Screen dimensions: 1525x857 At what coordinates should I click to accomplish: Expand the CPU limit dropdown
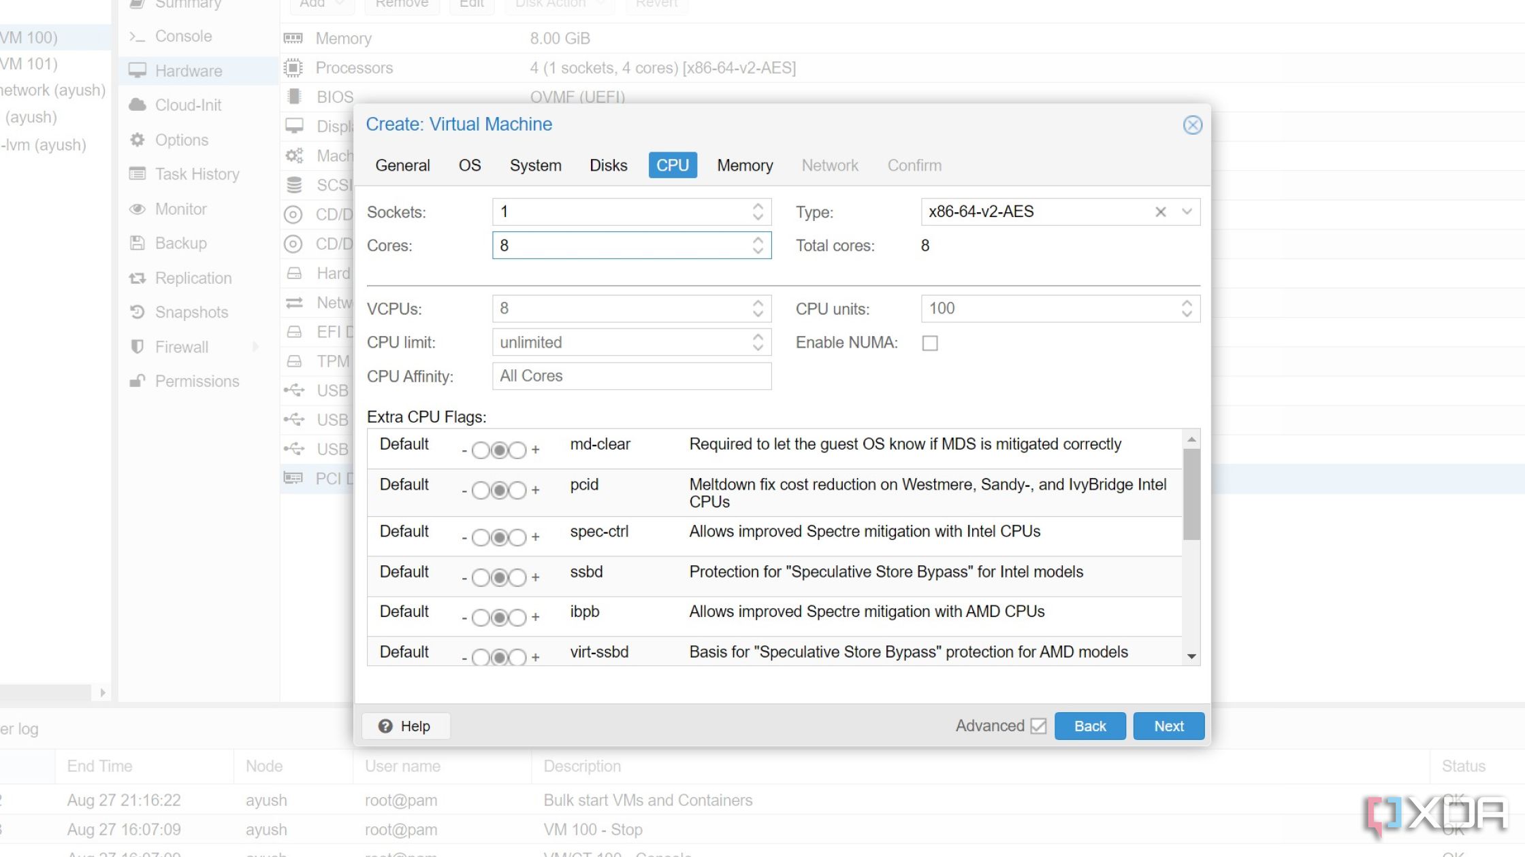[759, 342]
